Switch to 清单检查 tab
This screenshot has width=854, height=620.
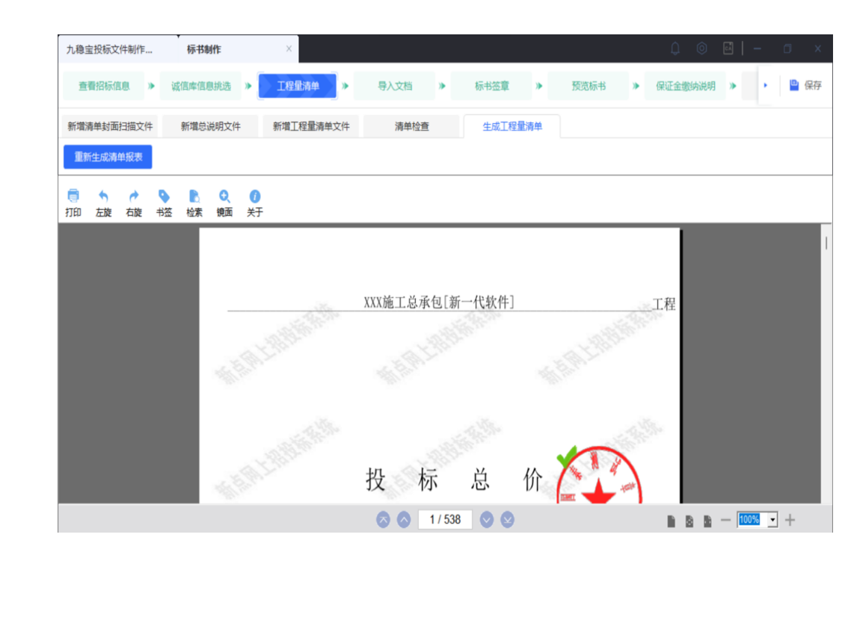(412, 127)
